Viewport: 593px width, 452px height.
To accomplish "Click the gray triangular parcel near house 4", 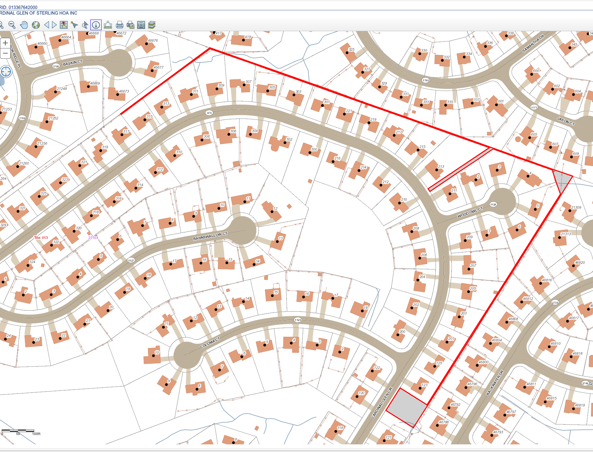I will (562, 180).
